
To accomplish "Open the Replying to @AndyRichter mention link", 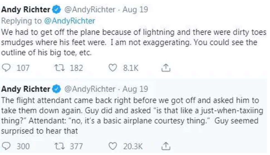I will (70, 21).
